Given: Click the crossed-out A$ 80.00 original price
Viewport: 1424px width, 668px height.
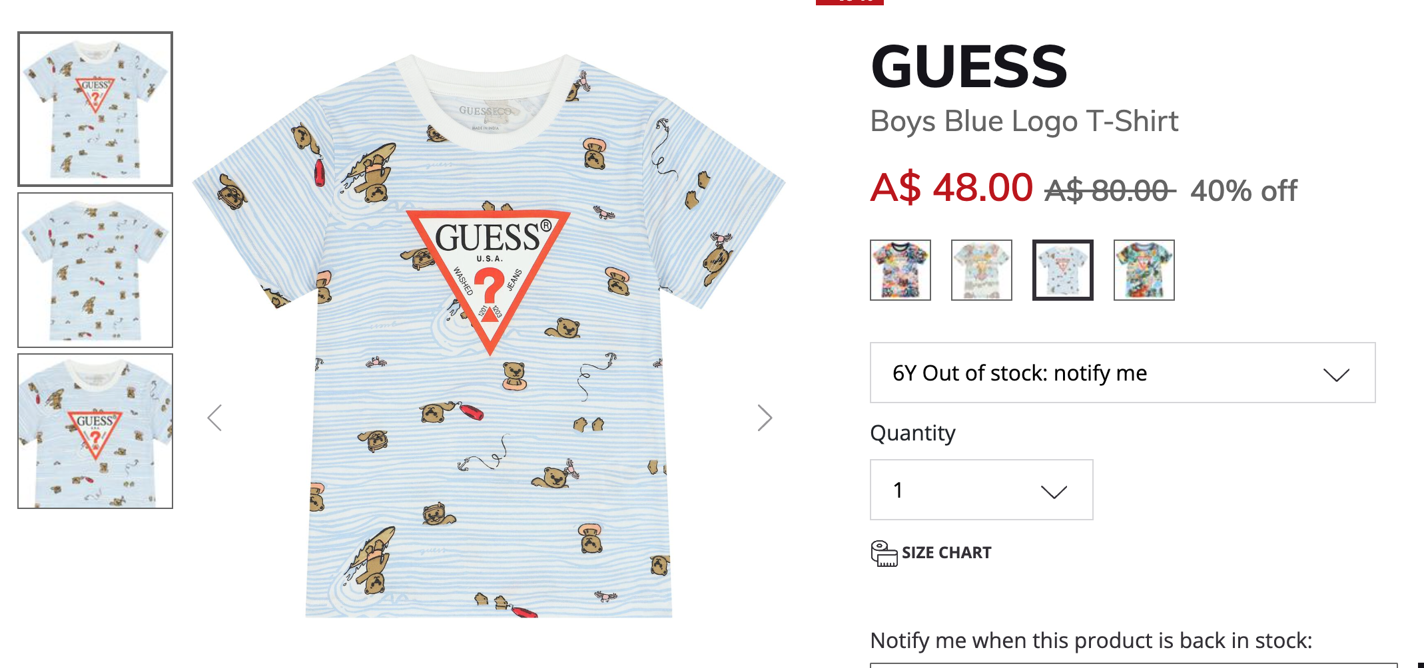Looking at the screenshot, I should (1110, 191).
